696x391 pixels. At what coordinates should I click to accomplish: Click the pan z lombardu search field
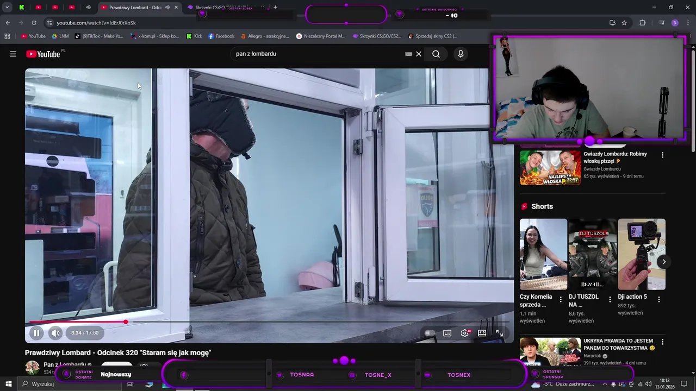pyautogui.click(x=318, y=54)
